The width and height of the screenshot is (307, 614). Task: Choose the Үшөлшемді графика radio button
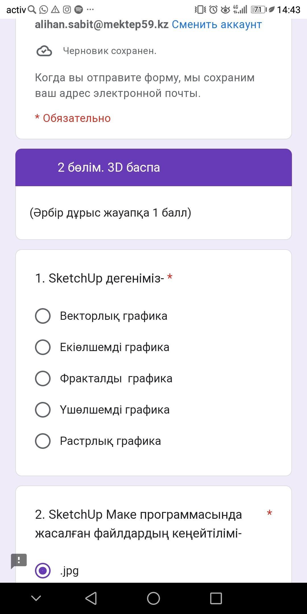coord(43,410)
